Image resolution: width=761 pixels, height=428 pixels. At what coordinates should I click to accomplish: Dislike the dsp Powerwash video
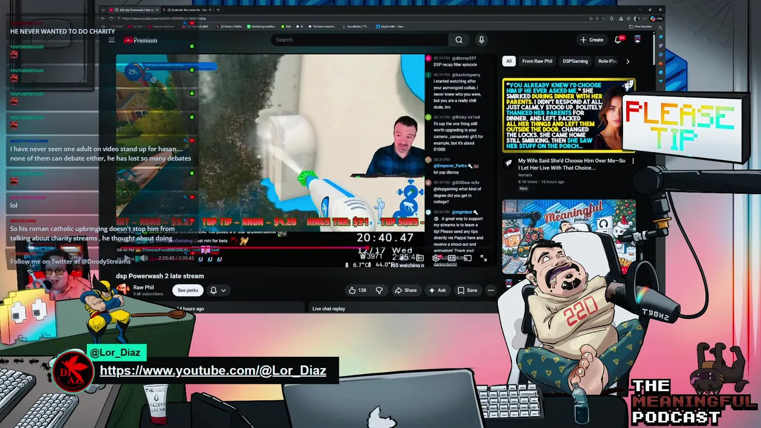[x=379, y=290]
